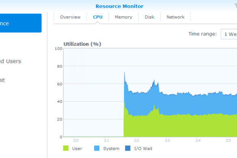237x158 pixels.
Task: Select the CPU tab
Action: (98, 17)
